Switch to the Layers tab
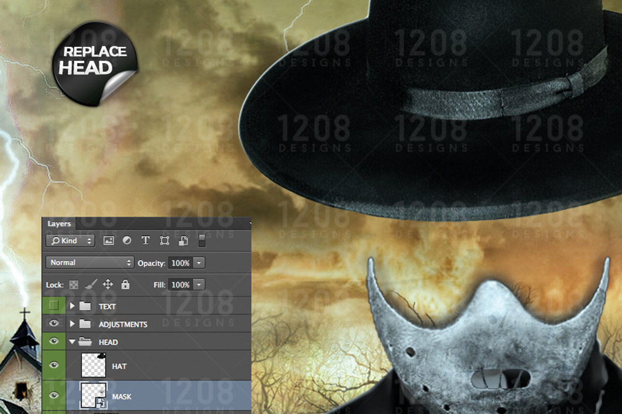 (x=59, y=224)
